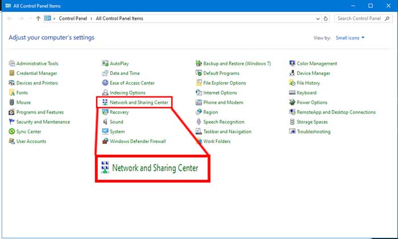The image size is (398, 239).
Task: Click Control Panel breadcrumb in address bar
Action: 73,19
